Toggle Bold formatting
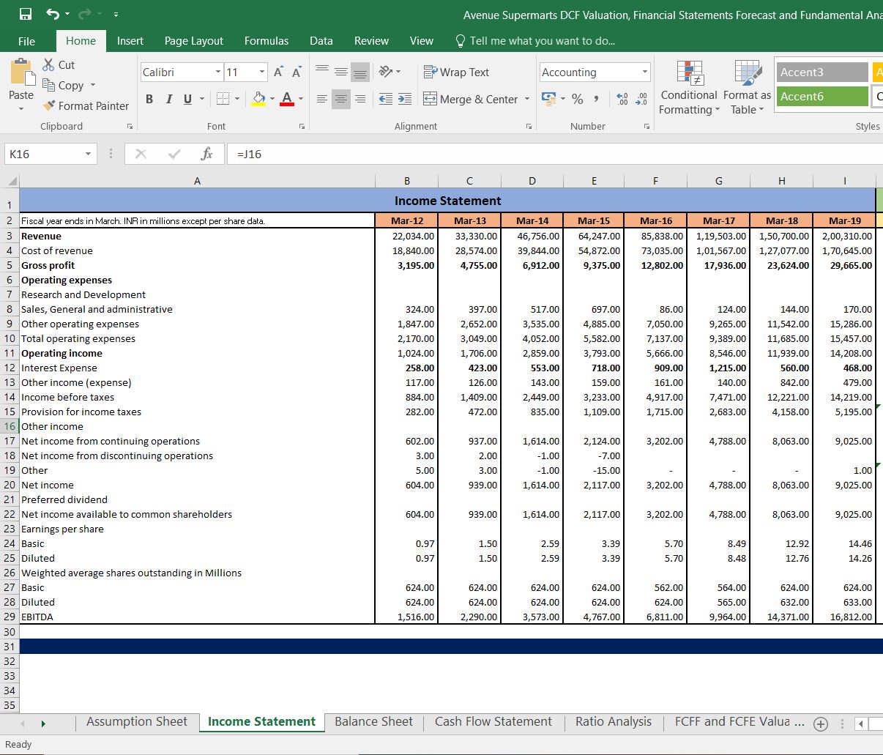 (149, 99)
